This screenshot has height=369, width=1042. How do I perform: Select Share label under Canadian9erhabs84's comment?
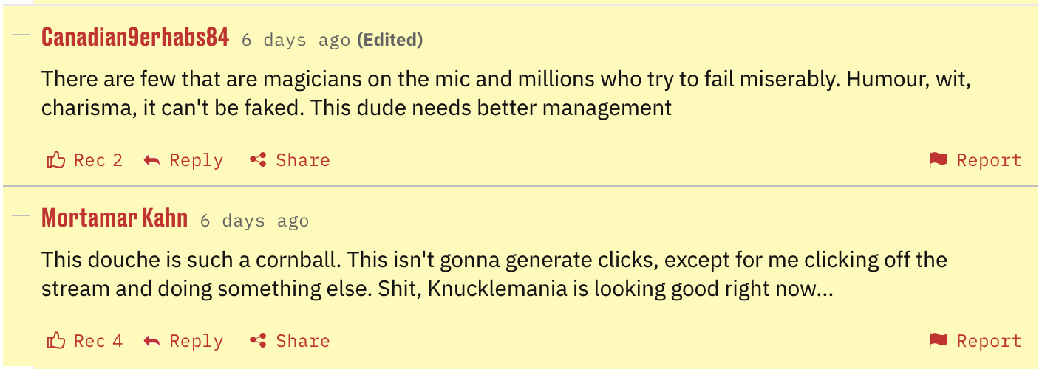click(x=303, y=160)
